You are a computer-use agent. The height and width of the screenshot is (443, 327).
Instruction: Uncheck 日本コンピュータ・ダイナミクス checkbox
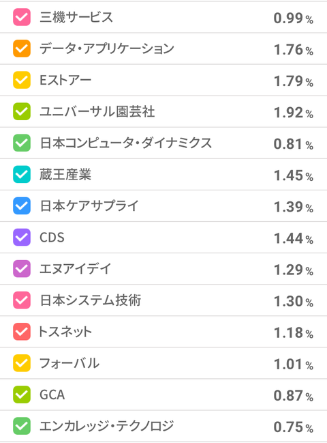pyautogui.click(x=22, y=143)
